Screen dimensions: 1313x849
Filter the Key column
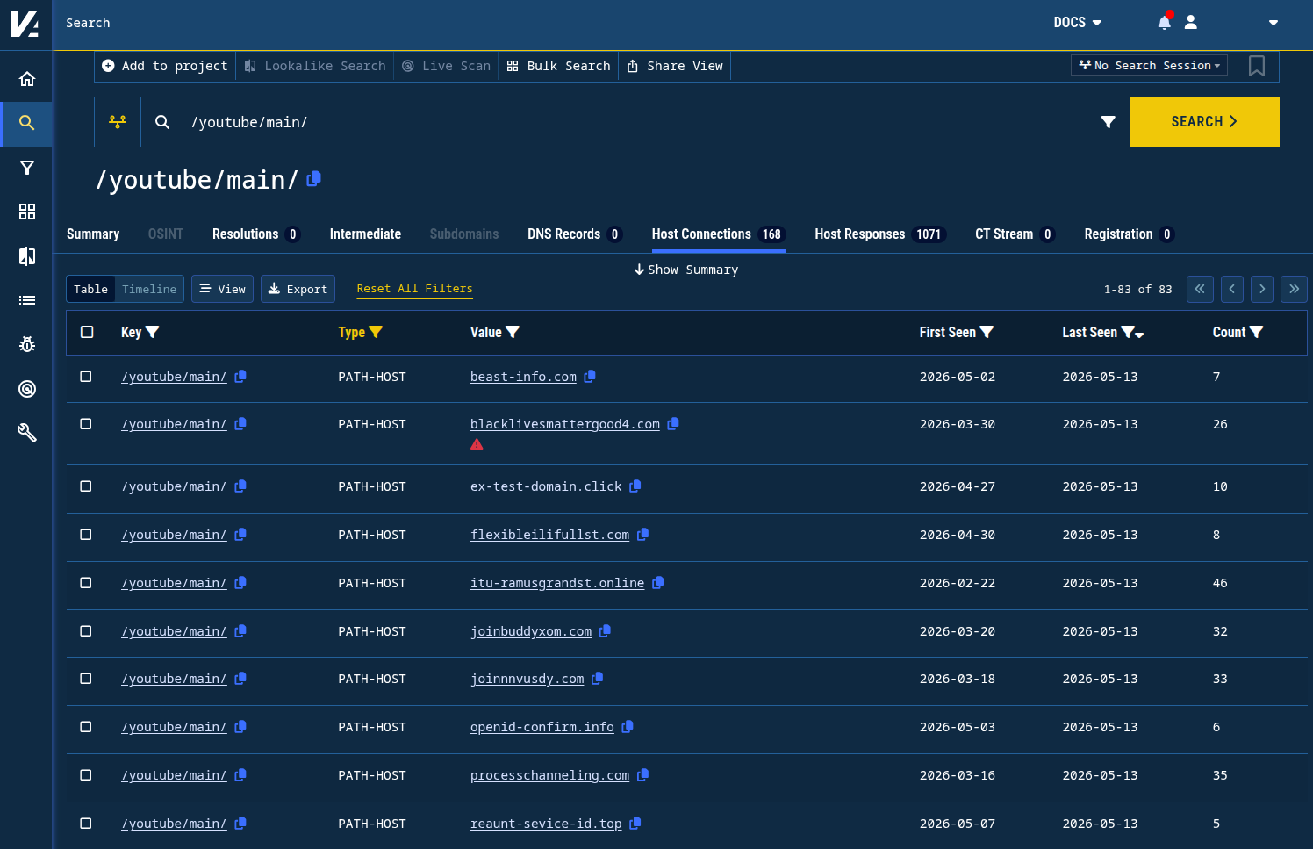(153, 332)
